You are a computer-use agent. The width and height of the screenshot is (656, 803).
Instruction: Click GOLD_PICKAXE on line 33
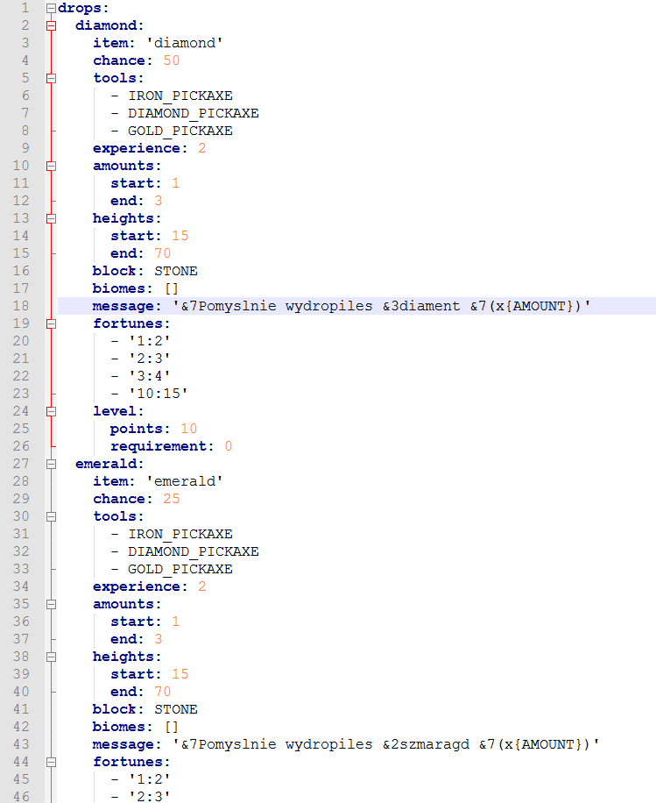tap(180, 569)
